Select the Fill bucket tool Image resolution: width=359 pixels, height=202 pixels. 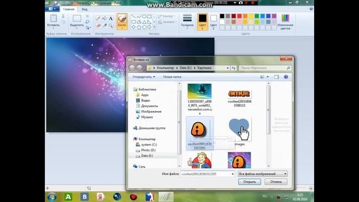(x=104, y=19)
